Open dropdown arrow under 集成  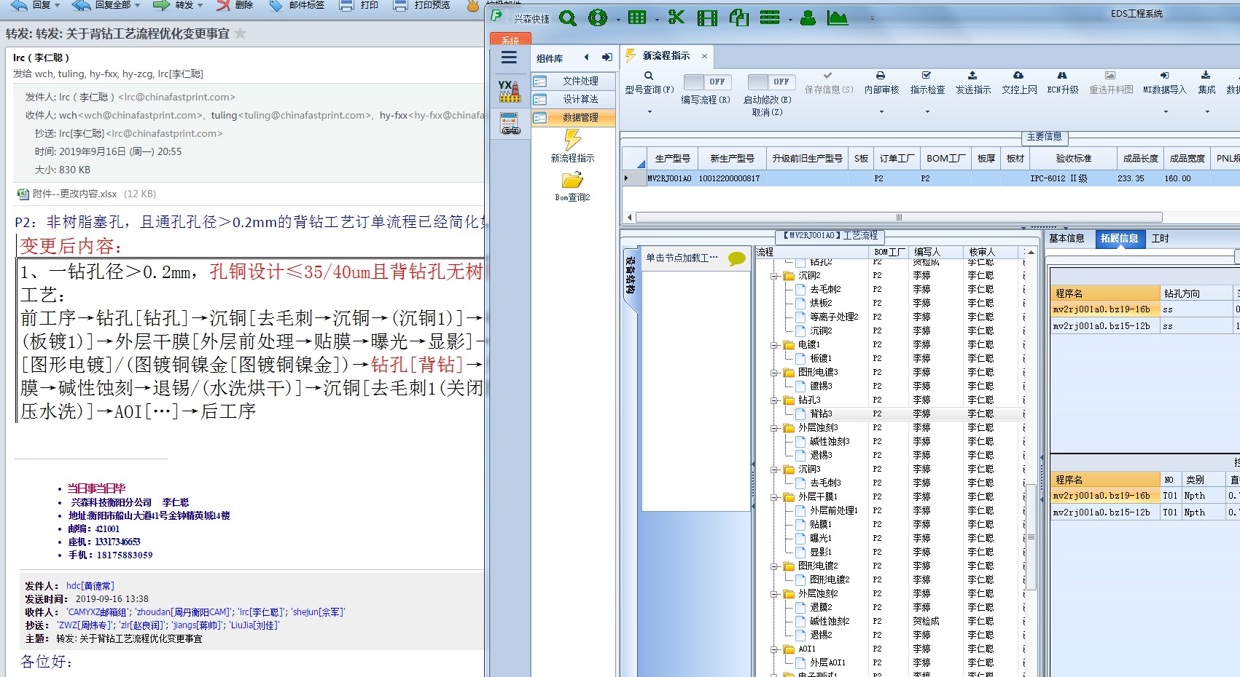tap(1207, 111)
